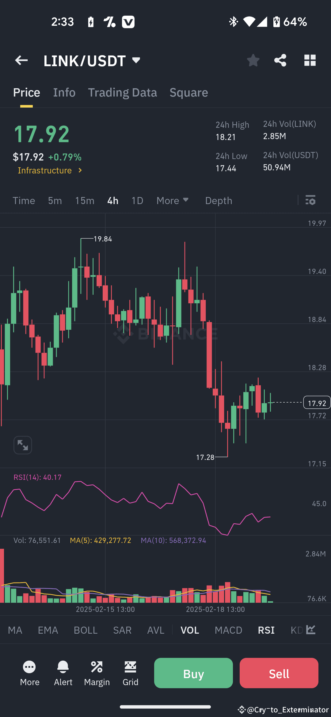The height and width of the screenshot is (717, 331).
Task: Tap the large 17.92 price value
Action: point(42,134)
